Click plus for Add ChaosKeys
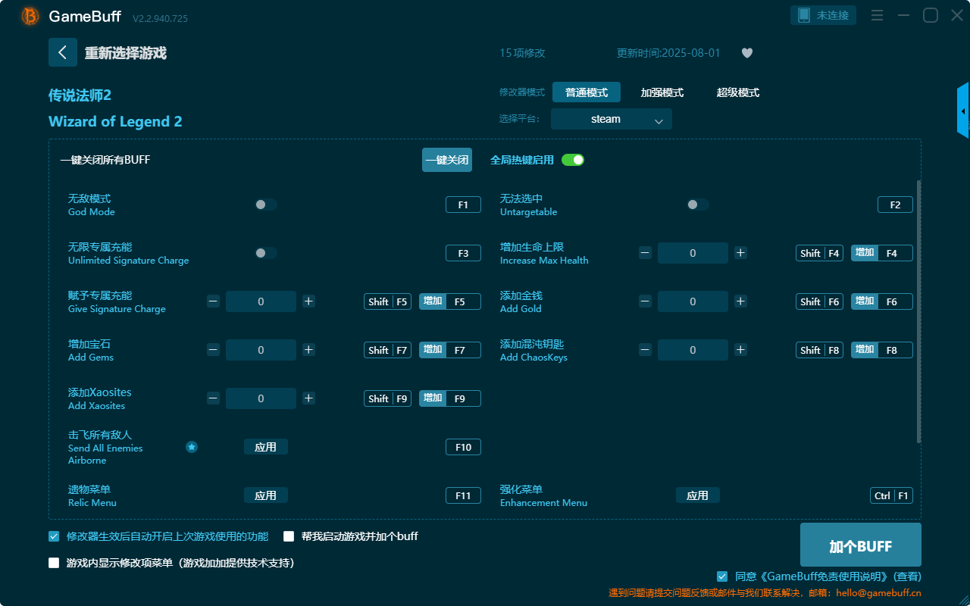Screen dimensions: 970x606 pyautogui.click(x=740, y=350)
